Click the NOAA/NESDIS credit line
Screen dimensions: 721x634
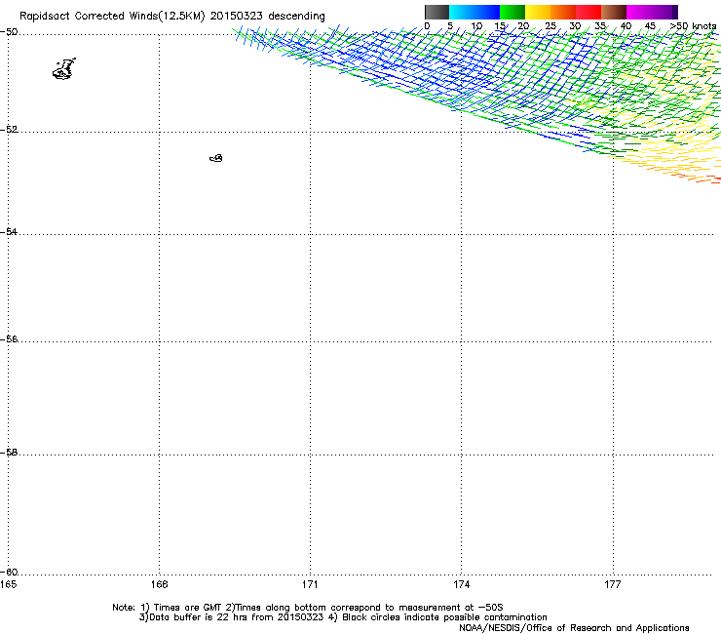[574, 628]
